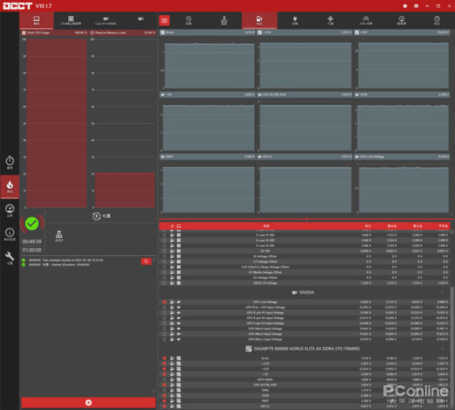The width and height of the screenshot is (455, 410).
Task: Select the System laptop tab
Action: tap(37, 21)
